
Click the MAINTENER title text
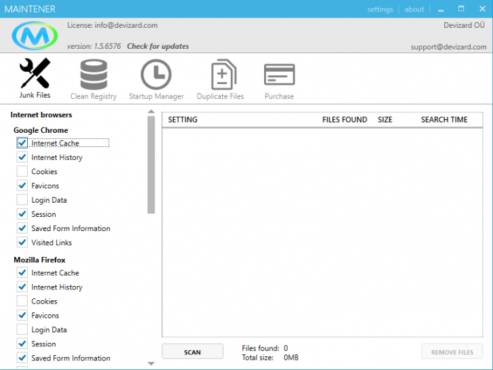point(30,9)
